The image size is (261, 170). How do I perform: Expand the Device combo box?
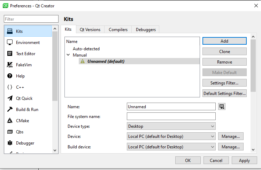coord(171,136)
